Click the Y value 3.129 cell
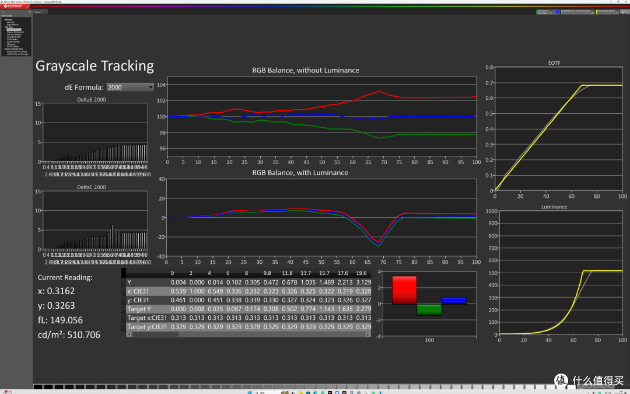Image resolution: width=630 pixels, height=394 pixels. point(363,283)
